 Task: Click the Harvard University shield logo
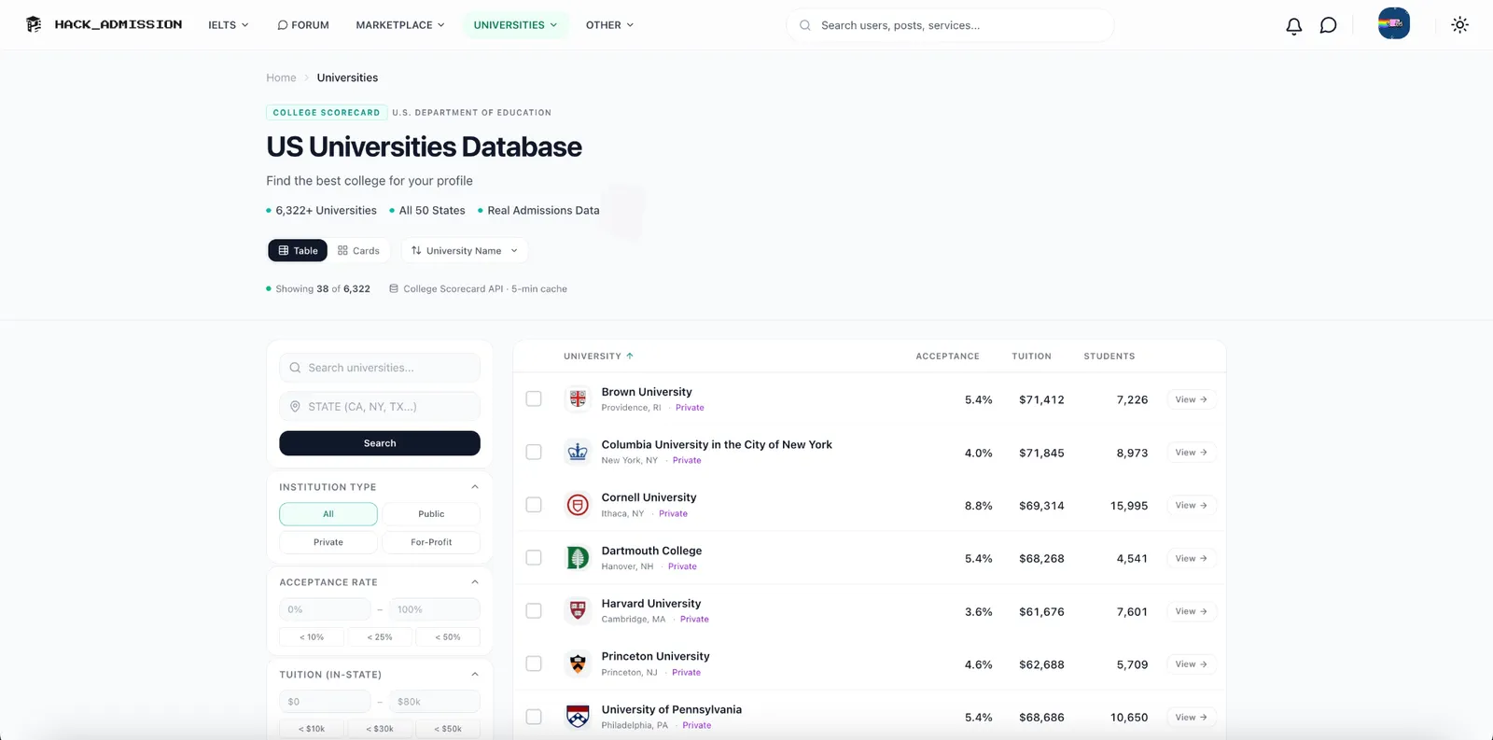point(578,611)
